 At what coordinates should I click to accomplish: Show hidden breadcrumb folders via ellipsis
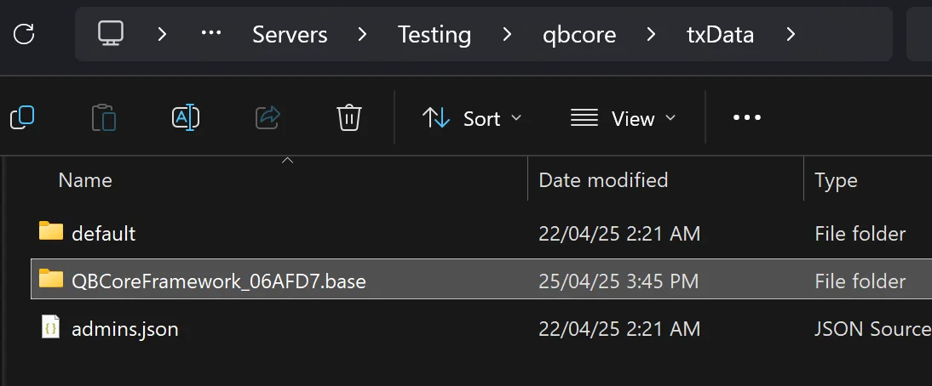(x=210, y=35)
